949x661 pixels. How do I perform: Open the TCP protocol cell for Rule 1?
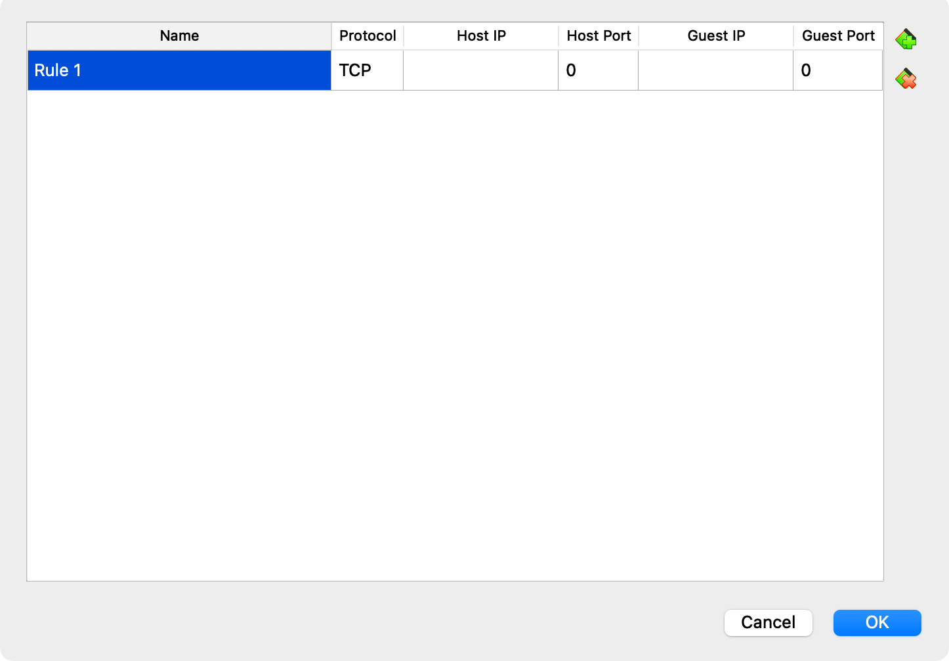(x=368, y=70)
